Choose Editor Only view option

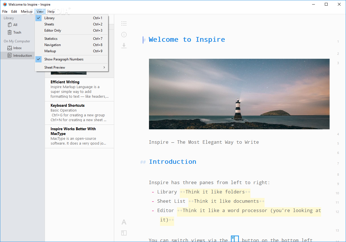tap(72, 30)
